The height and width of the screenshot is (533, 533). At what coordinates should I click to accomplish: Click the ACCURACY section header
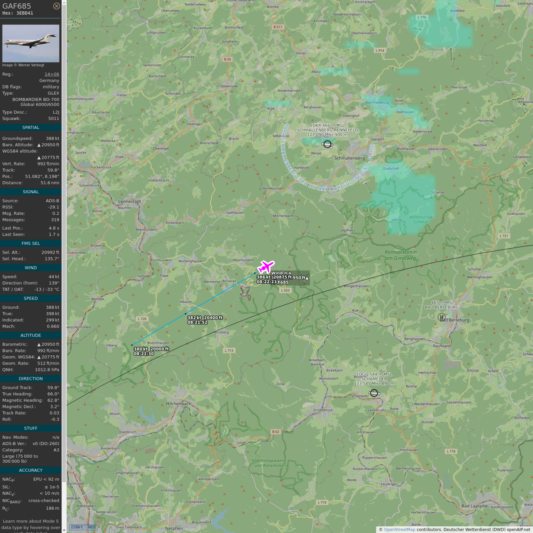[31, 470]
